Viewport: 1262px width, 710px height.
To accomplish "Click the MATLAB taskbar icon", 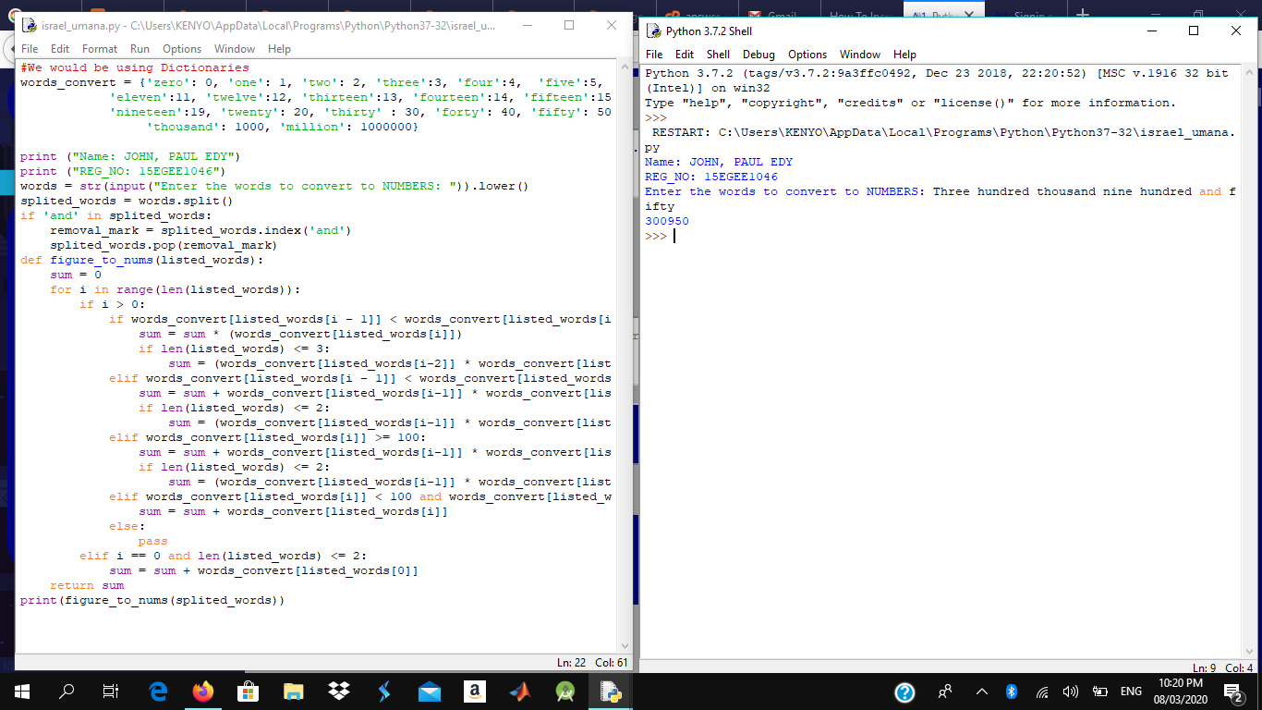I will click(520, 691).
